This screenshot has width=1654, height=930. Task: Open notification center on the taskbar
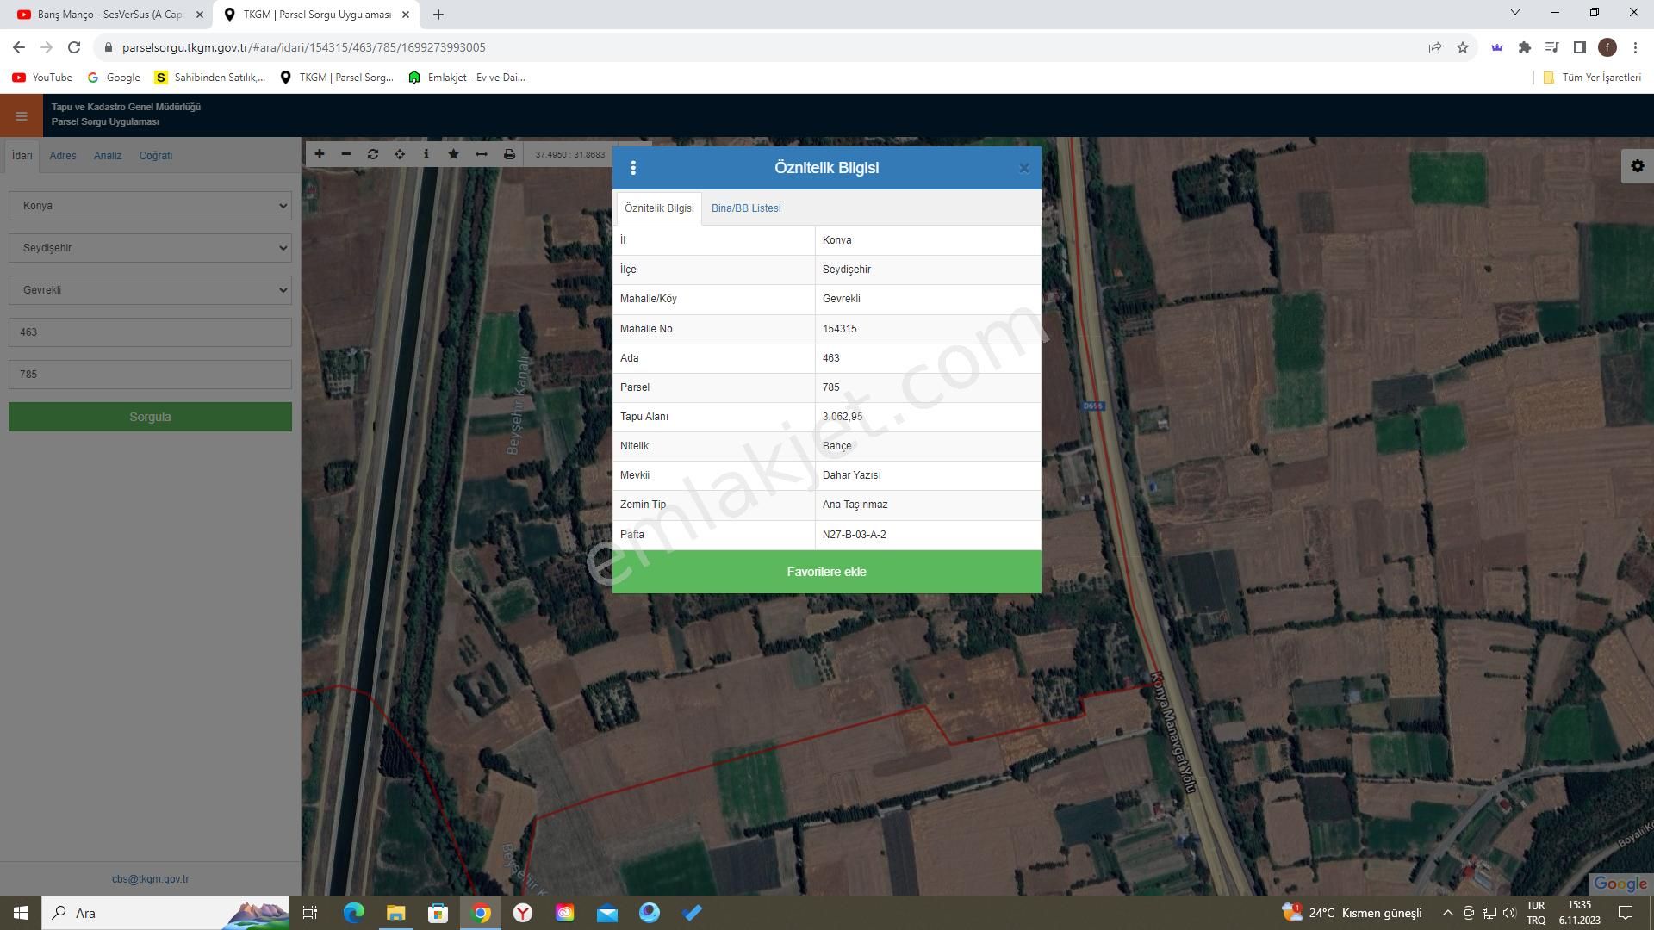[x=1626, y=913]
